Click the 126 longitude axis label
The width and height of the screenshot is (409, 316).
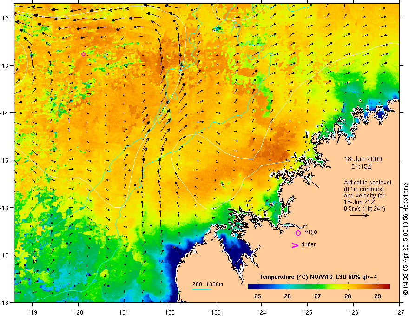coord(353,312)
